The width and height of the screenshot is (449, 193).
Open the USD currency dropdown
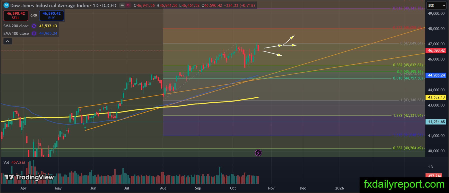pos(436,5)
